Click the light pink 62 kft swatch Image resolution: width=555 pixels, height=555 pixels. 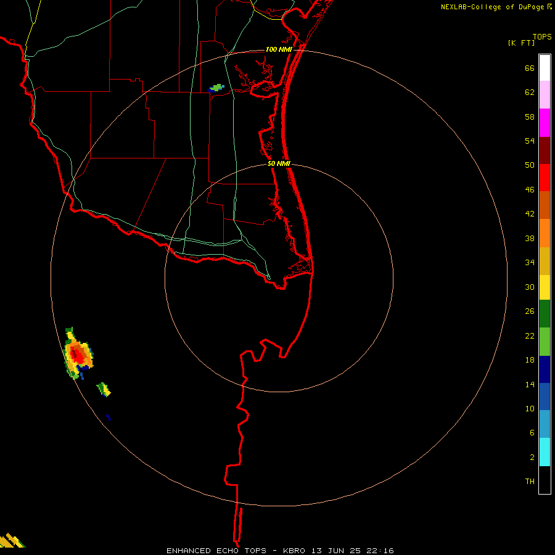click(545, 95)
